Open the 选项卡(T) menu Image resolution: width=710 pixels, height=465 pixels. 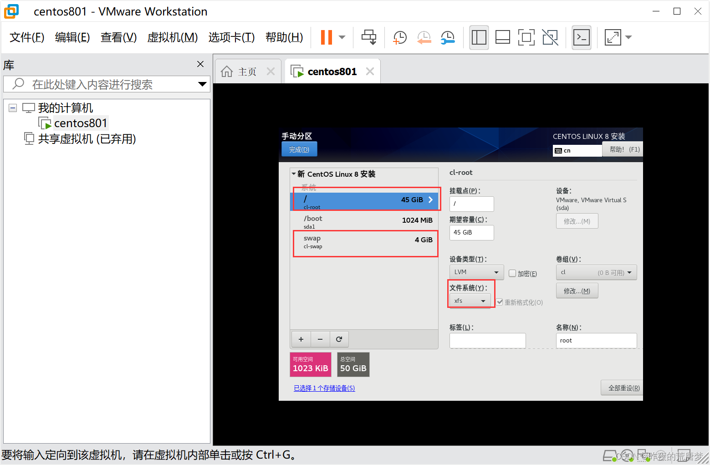(x=231, y=37)
